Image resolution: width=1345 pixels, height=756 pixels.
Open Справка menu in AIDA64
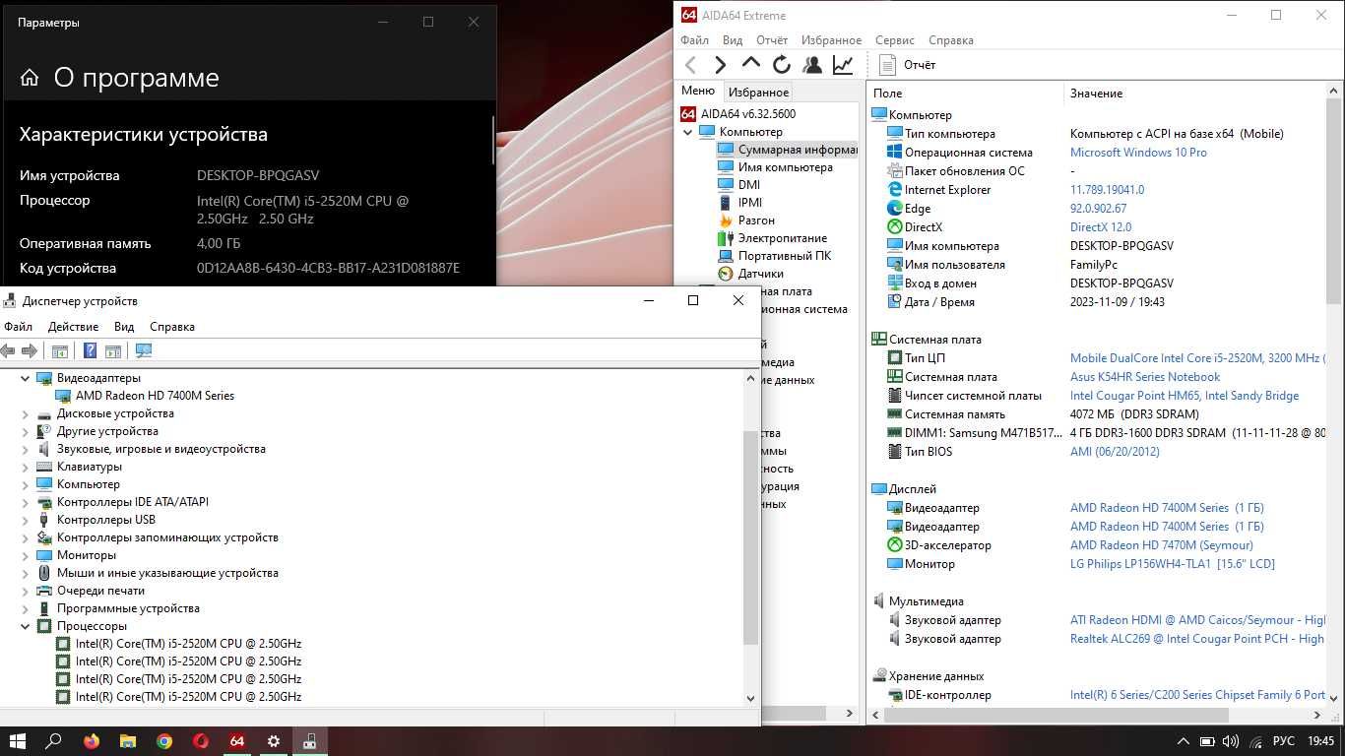[950, 40]
